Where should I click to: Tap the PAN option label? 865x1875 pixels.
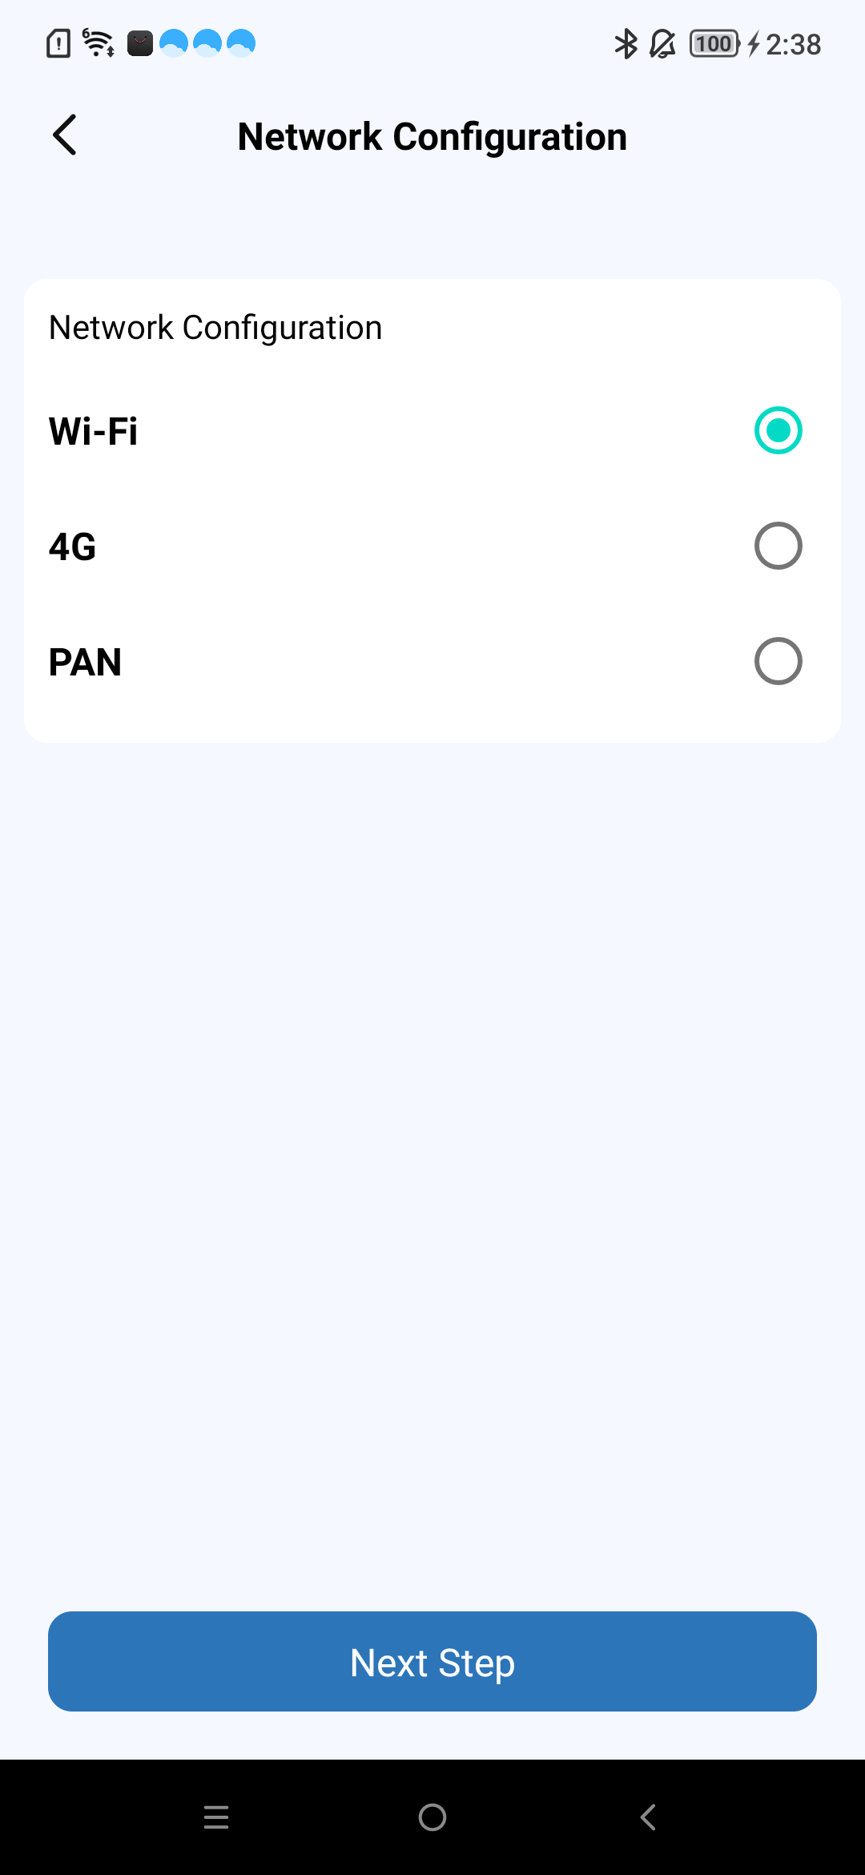pyautogui.click(x=85, y=662)
